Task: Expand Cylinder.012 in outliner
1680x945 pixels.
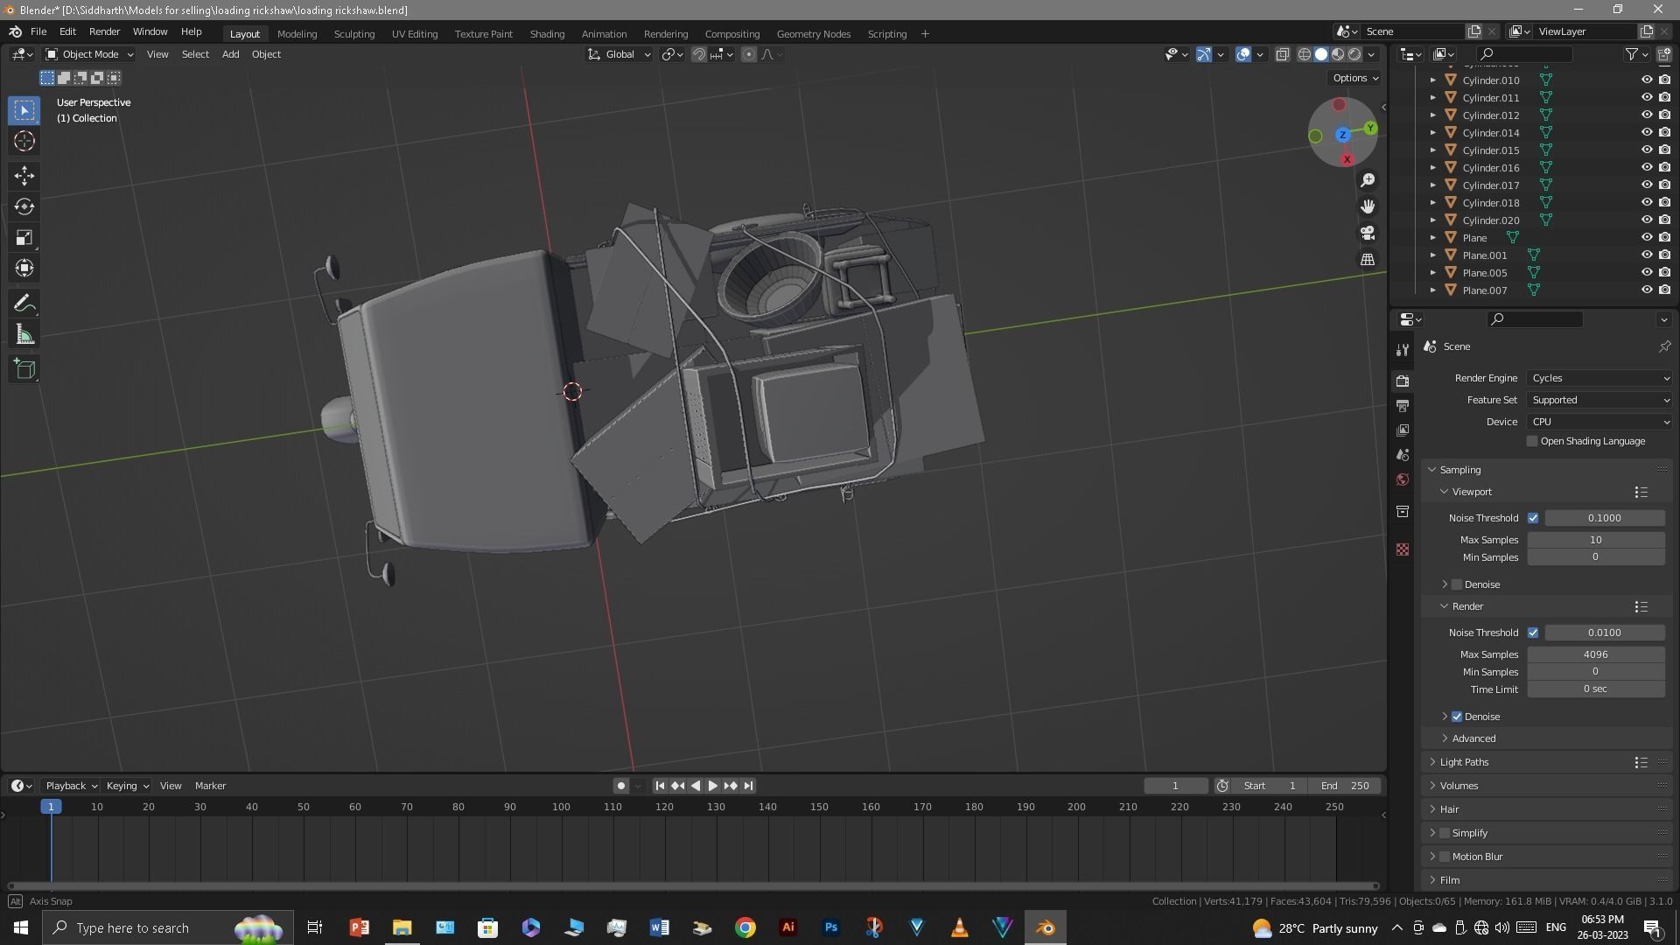Action: point(1432,115)
